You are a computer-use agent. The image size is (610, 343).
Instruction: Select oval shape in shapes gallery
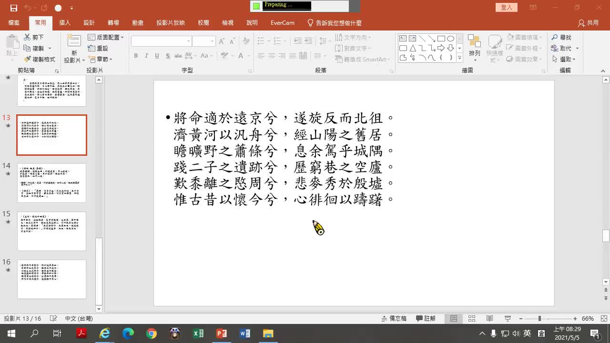[x=450, y=39]
